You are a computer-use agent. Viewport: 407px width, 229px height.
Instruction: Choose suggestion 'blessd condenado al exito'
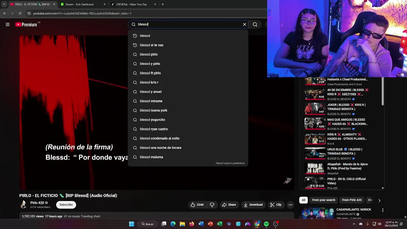[x=188, y=138]
